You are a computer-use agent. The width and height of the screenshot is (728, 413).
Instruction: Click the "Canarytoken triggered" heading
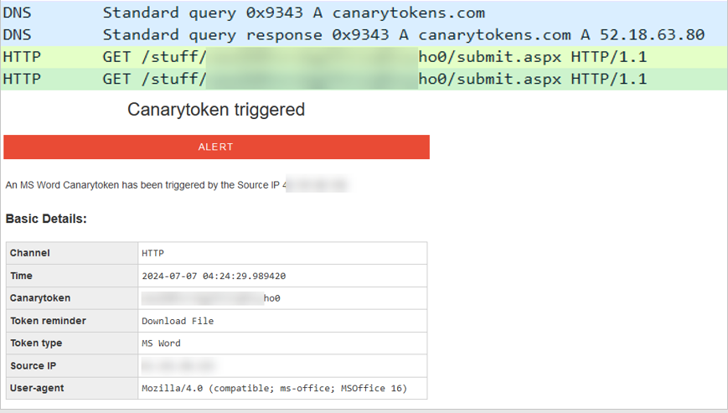[x=216, y=110]
